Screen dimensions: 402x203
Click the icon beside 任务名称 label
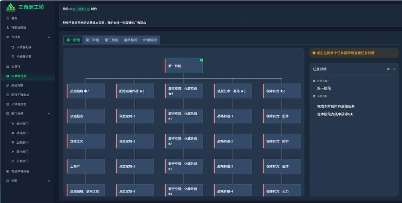314,81
